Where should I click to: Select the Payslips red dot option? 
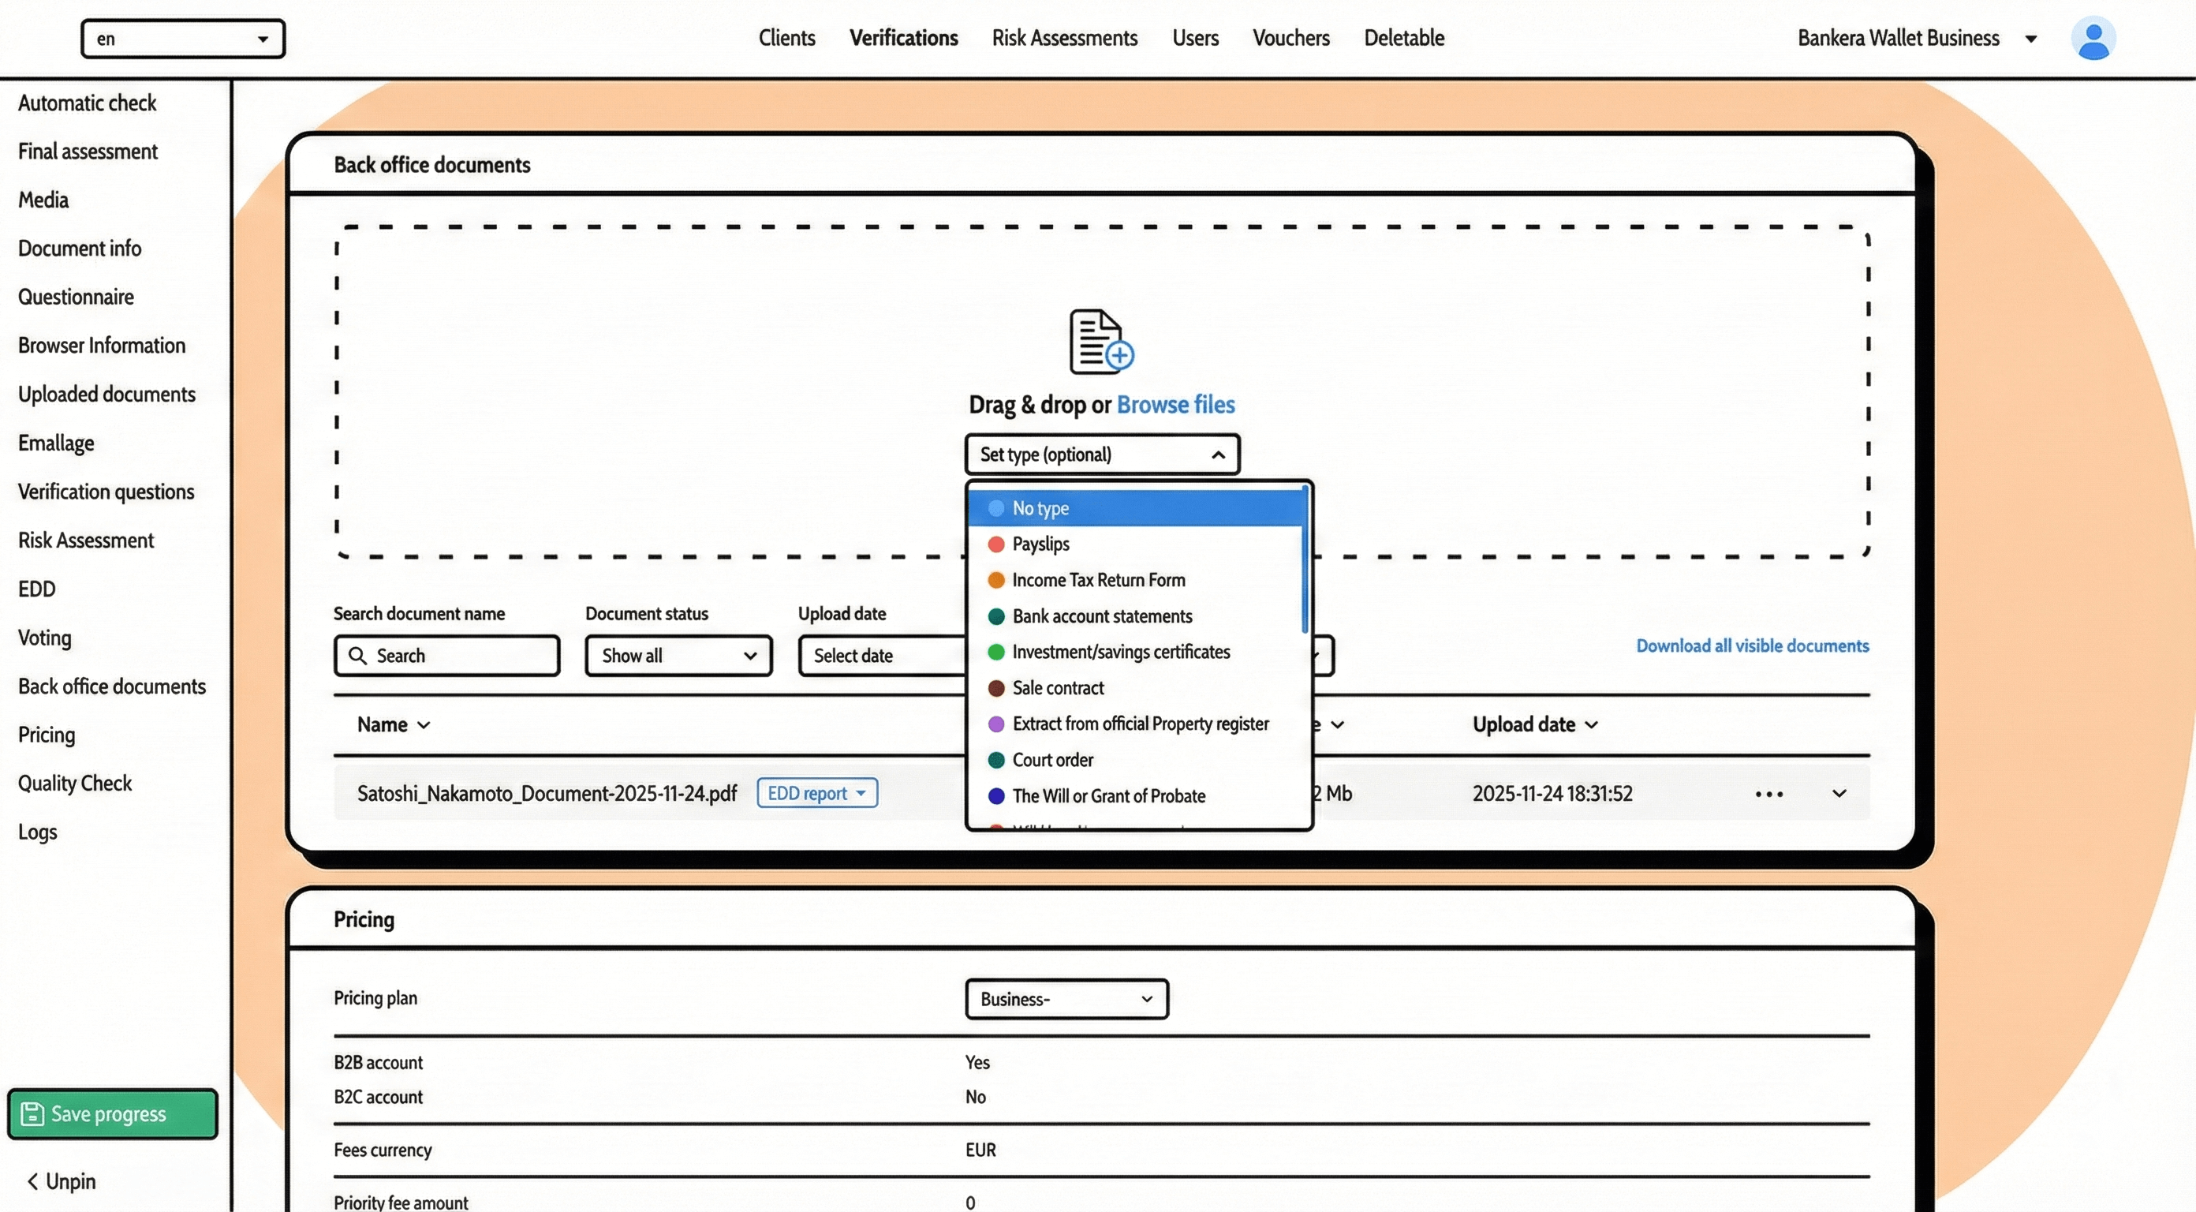[x=995, y=544]
